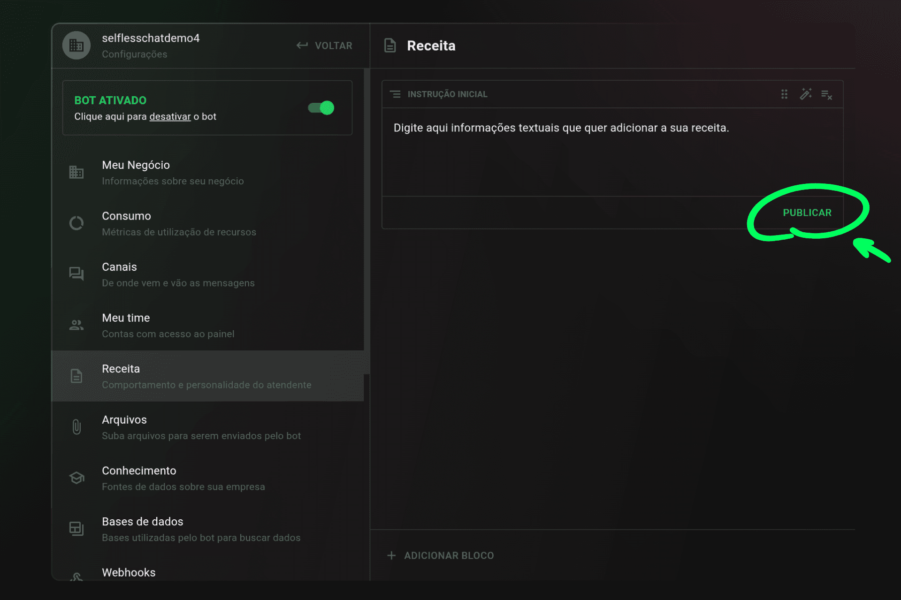This screenshot has height=600, width=901.
Task: Click the Consumo usage ring icon
Action: coord(76,223)
